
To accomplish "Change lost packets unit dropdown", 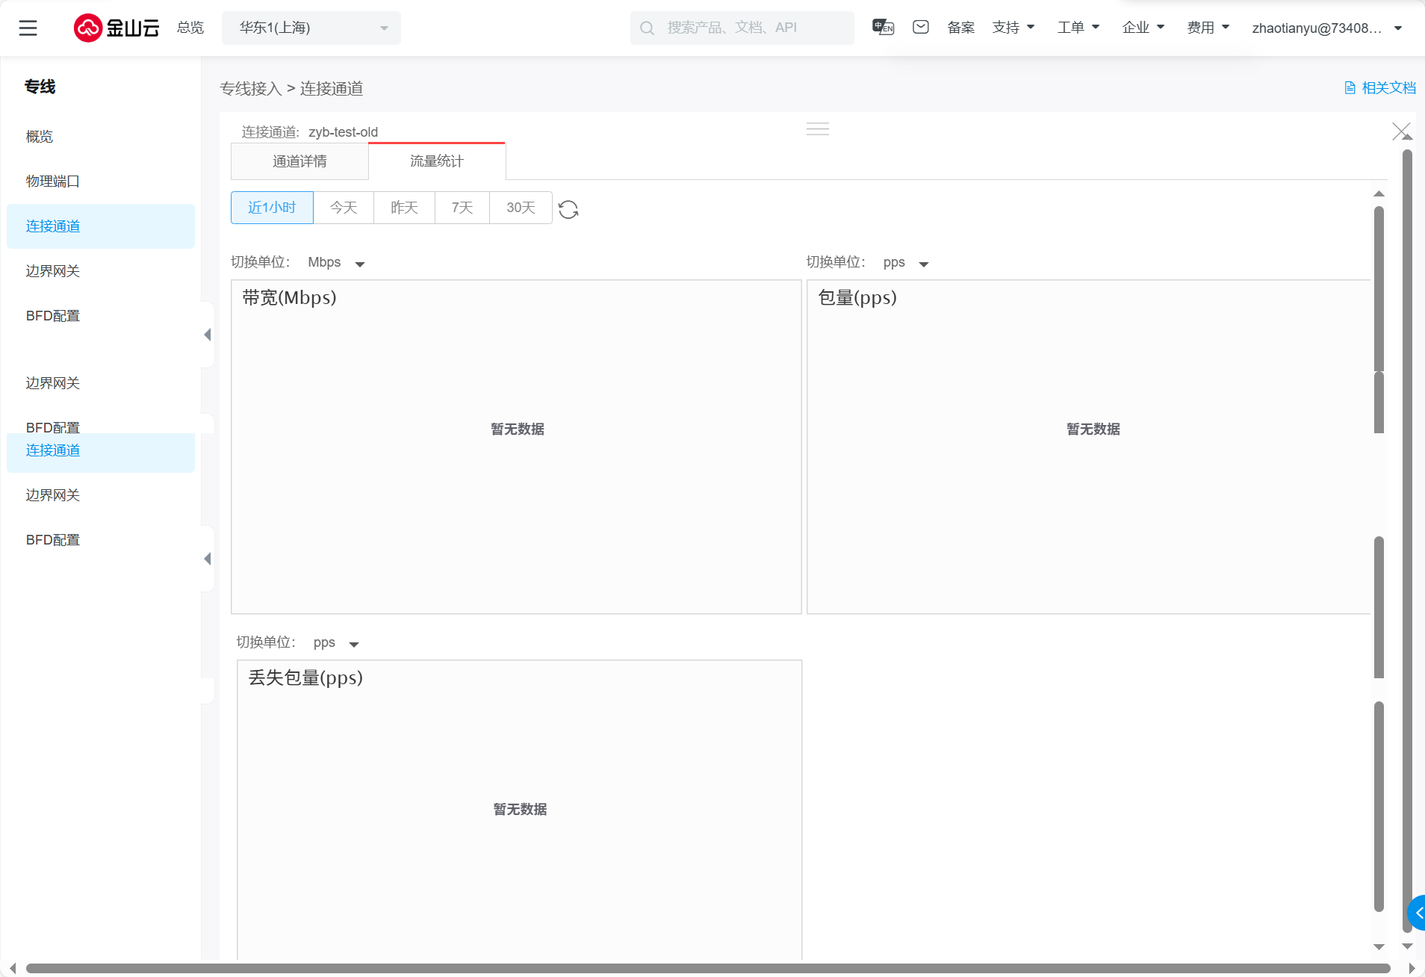I will pos(336,643).
